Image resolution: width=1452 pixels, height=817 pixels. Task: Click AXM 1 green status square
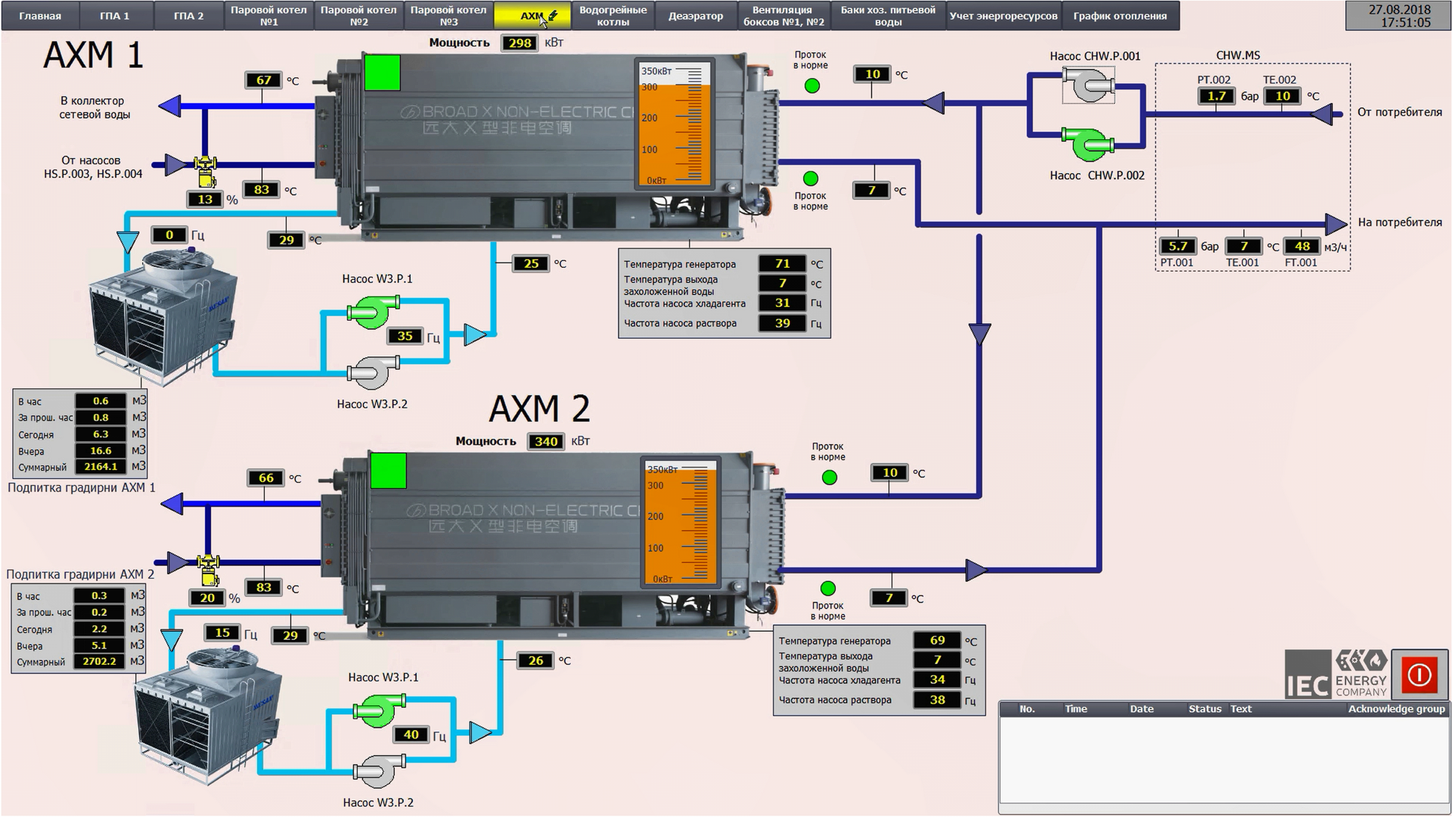click(x=382, y=73)
